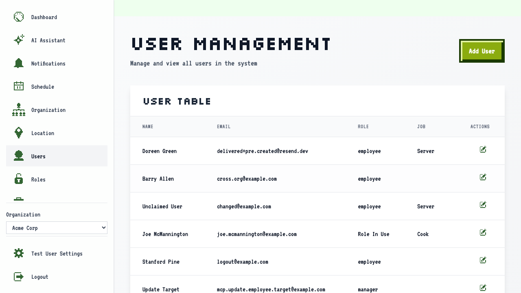This screenshot has width=521, height=293.
Task: Click the Roles padlock icon
Action: click(x=19, y=179)
